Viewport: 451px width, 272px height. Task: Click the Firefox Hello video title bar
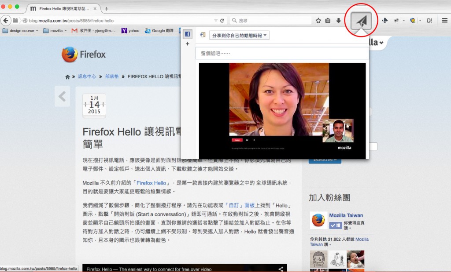point(185,268)
